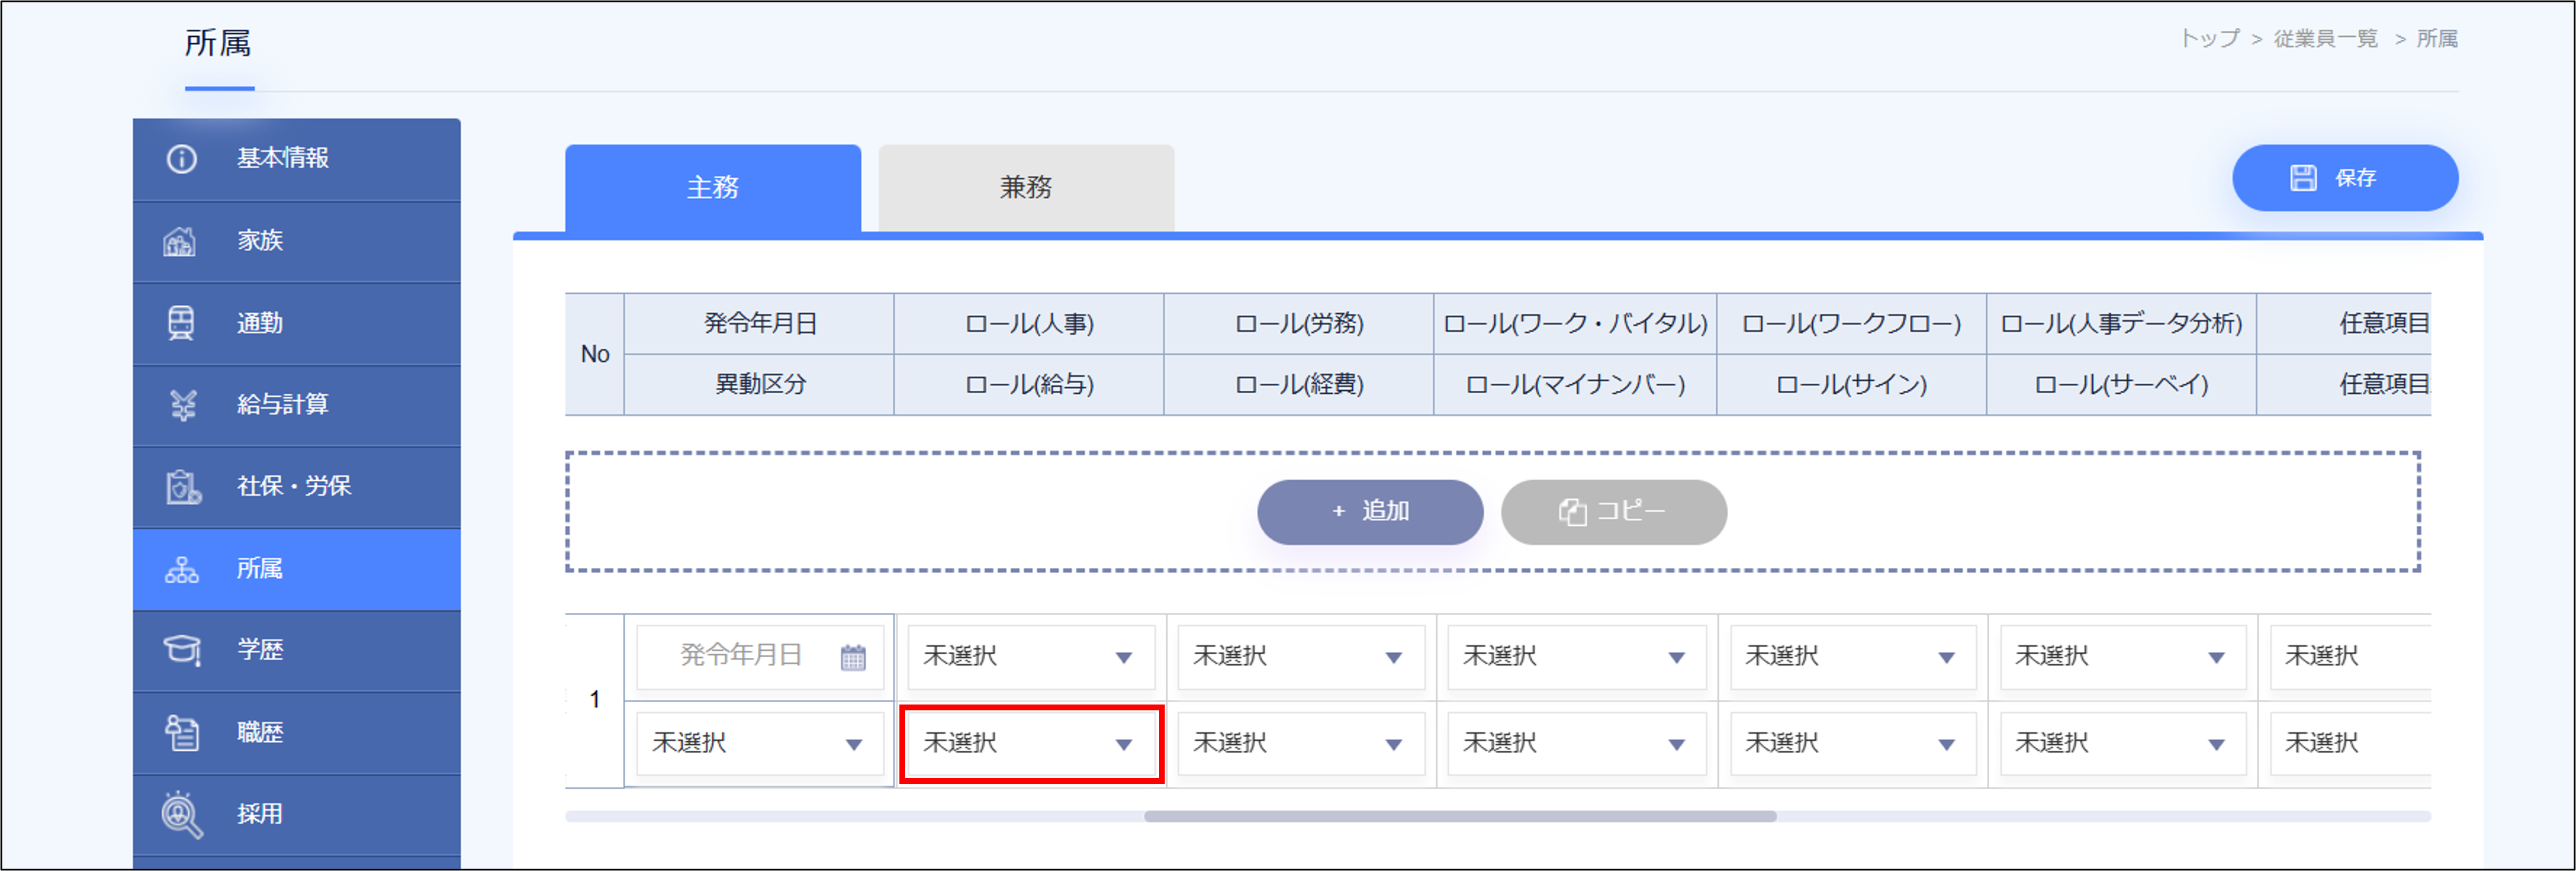Screen dimensions: 2576x871
Task: Follow the トップ breadcrumb link
Action: tap(2209, 39)
